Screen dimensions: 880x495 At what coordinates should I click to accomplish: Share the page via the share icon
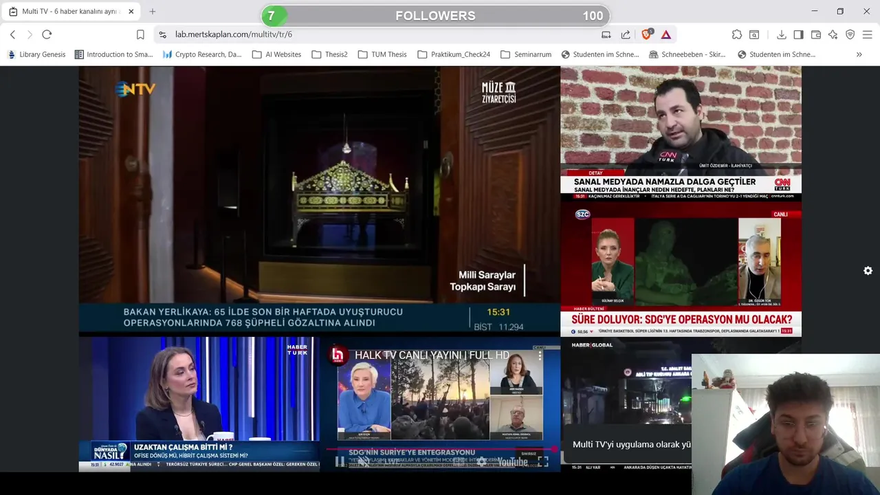pyautogui.click(x=626, y=34)
